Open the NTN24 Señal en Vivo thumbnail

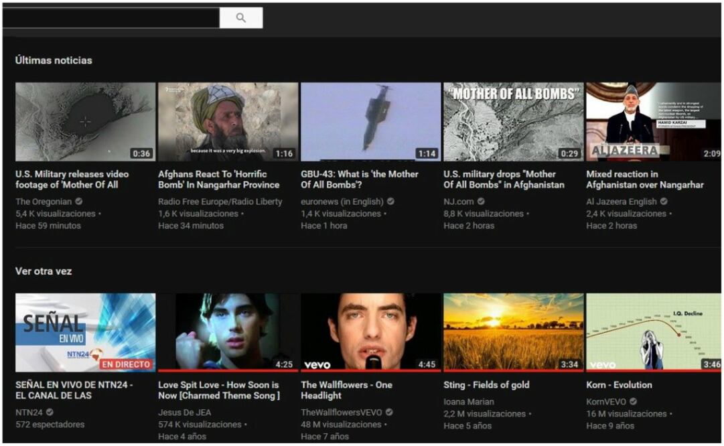click(x=85, y=332)
